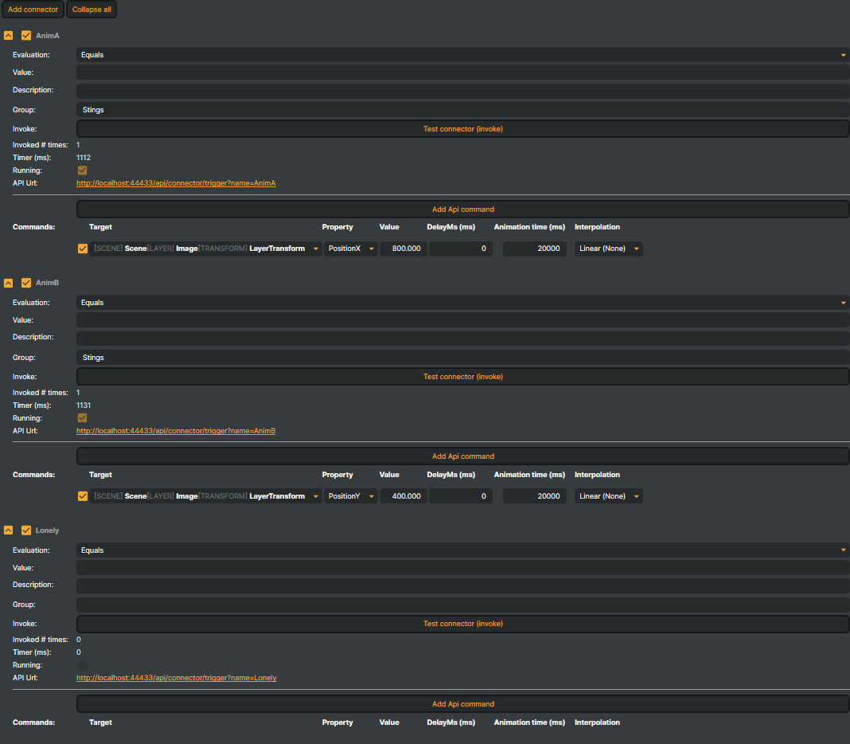
Task: Edit the 800.000 value field
Action: tap(404, 249)
